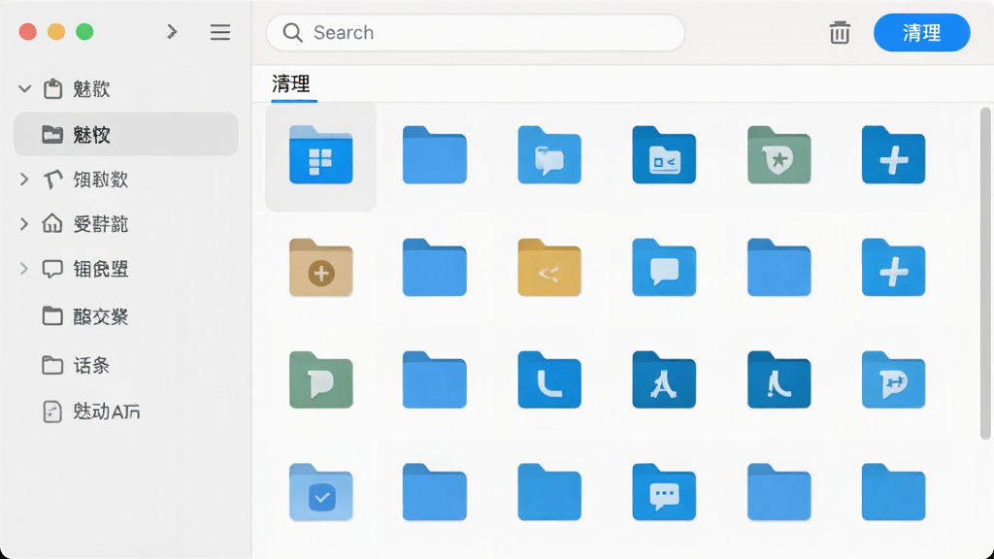
Task: Open the green folder with star shield
Action: (779, 155)
